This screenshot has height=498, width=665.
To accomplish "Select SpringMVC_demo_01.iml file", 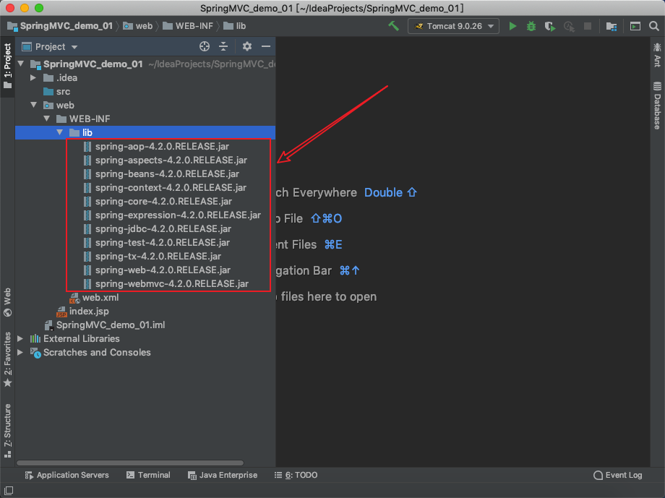I will click(x=104, y=325).
